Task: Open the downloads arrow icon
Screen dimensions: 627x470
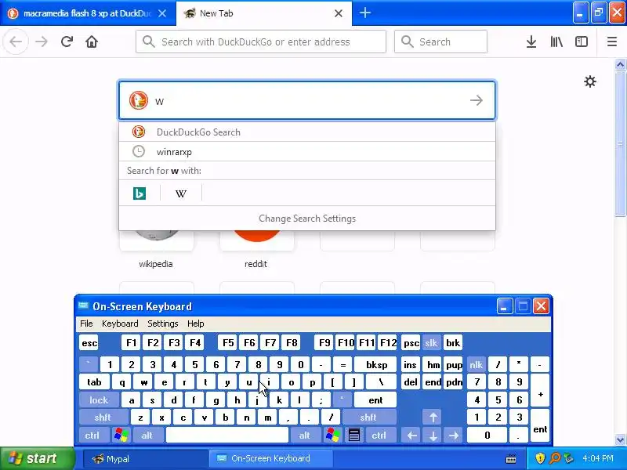Action: point(531,42)
